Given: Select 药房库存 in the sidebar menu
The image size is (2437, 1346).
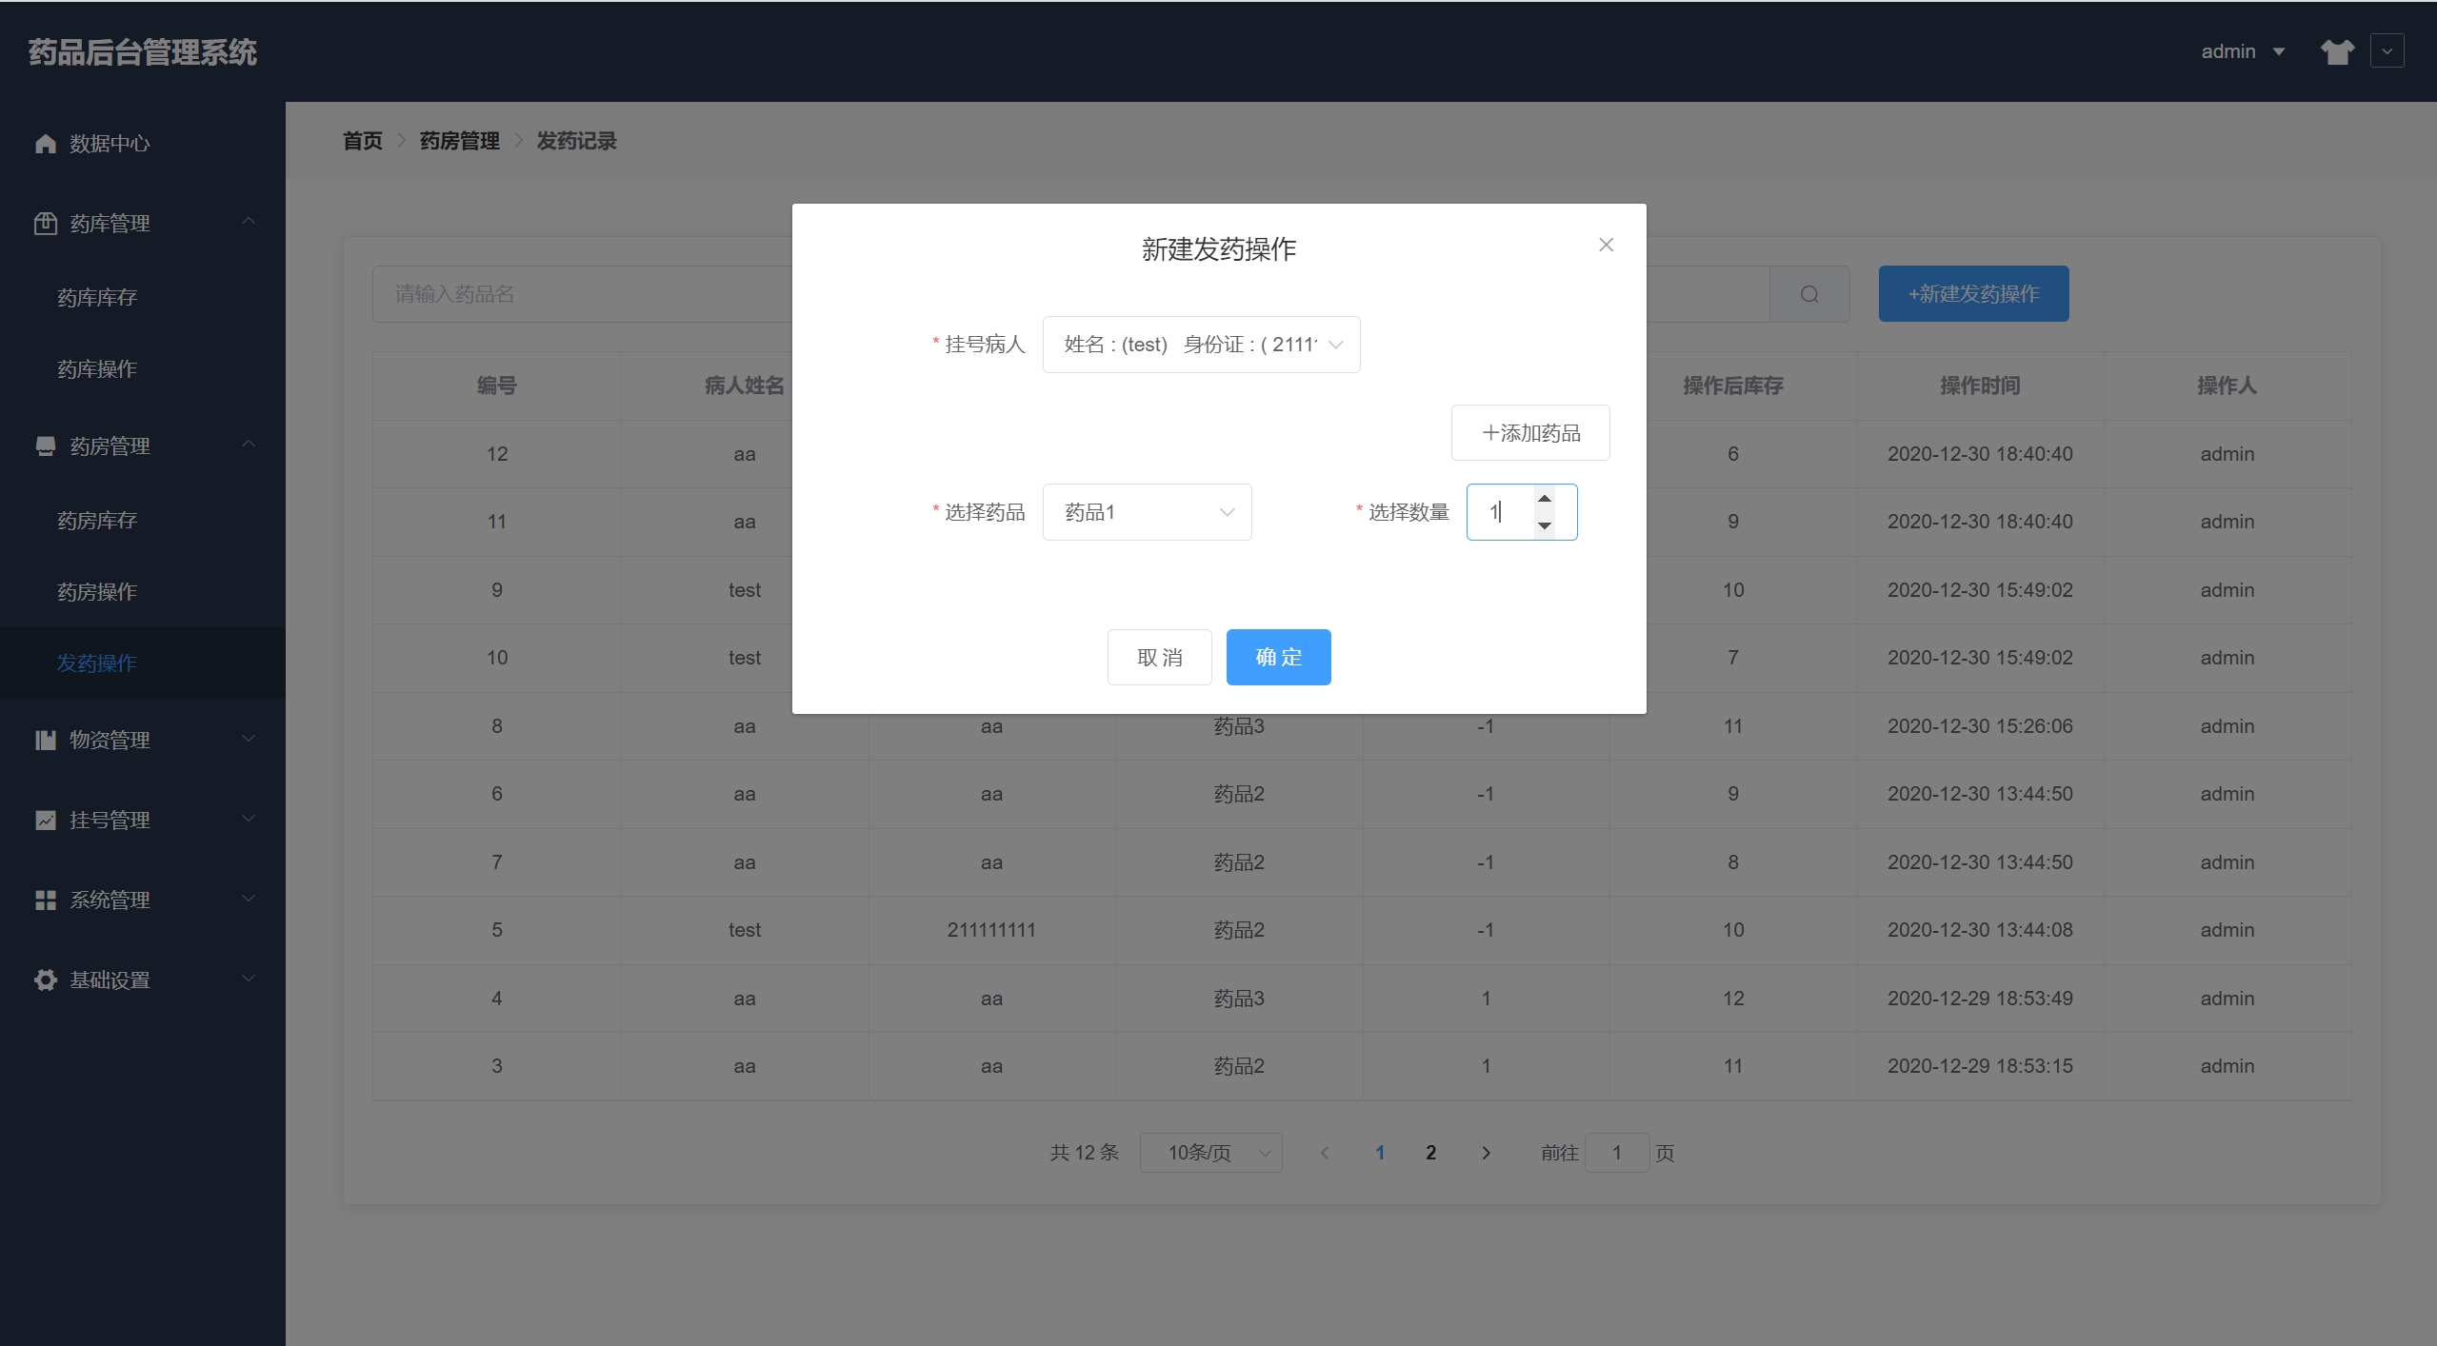Looking at the screenshot, I should tap(97, 521).
